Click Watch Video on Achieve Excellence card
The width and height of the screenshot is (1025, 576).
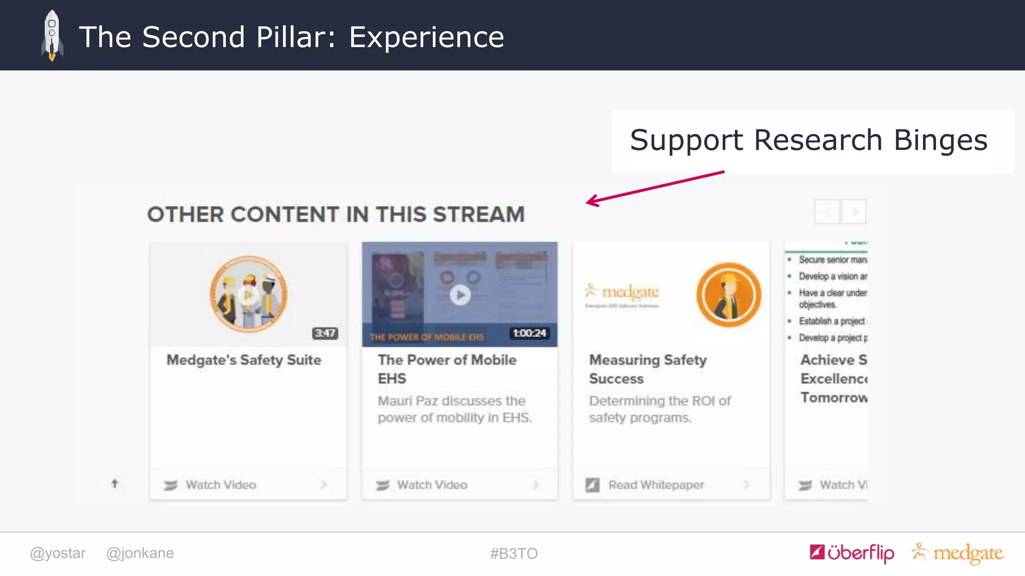843,485
